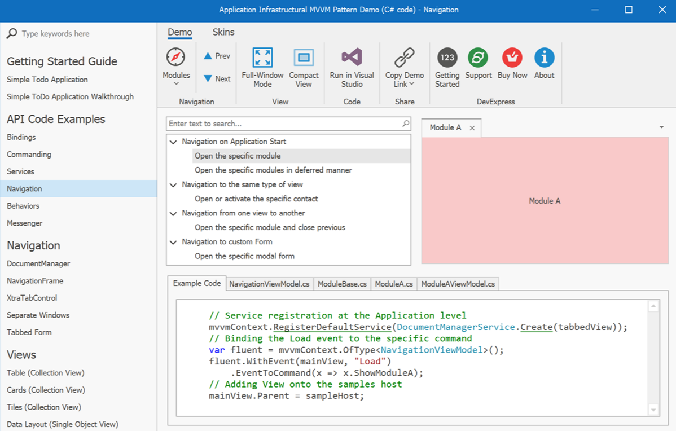Open Cards (Collection View) demo
Screen dimensions: 676x431
(46, 390)
